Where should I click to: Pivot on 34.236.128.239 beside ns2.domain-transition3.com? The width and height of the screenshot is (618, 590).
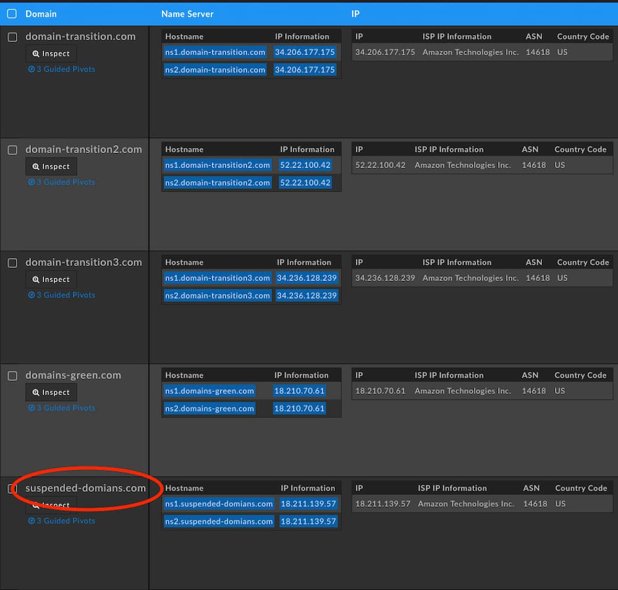click(307, 296)
